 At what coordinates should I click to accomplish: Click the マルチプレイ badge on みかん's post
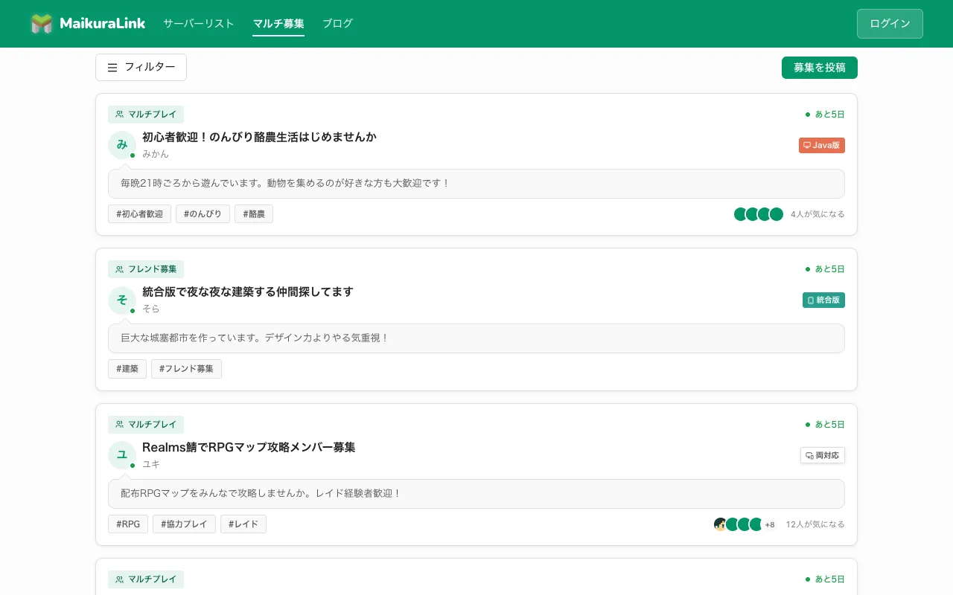pos(146,115)
